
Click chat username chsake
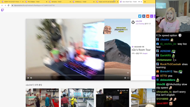164,40
